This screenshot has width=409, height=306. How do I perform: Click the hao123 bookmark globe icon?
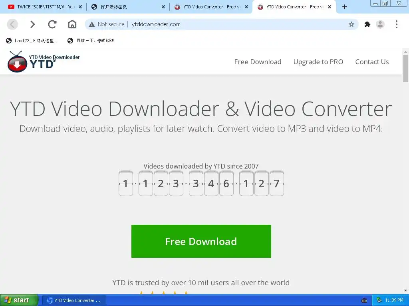[9, 41]
